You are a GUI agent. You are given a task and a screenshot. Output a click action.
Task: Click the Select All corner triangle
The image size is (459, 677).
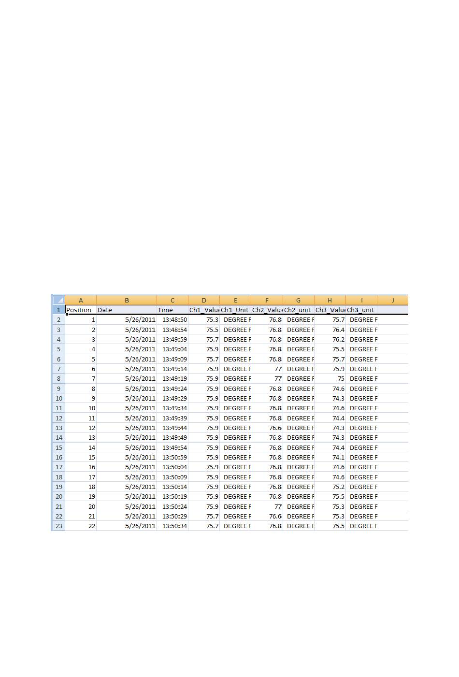pyautogui.click(x=58, y=300)
